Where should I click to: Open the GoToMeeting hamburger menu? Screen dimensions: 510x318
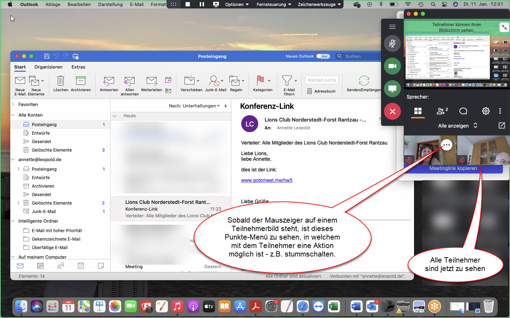[x=392, y=27]
